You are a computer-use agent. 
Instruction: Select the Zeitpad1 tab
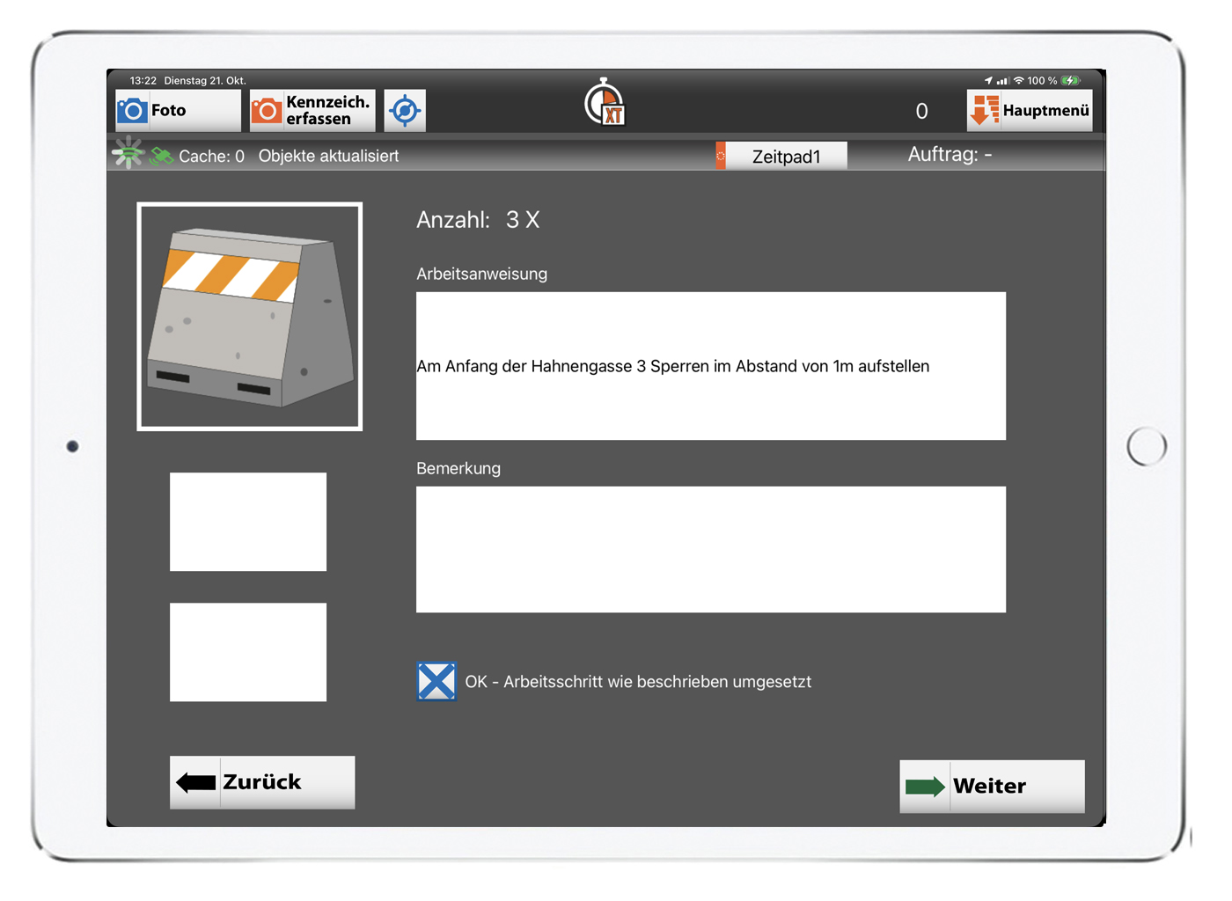click(x=786, y=157)
